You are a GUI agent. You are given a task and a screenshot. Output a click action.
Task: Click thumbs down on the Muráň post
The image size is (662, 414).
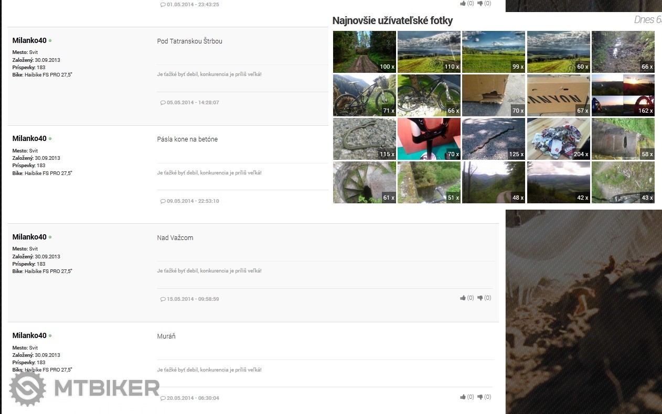coord(480,397)
